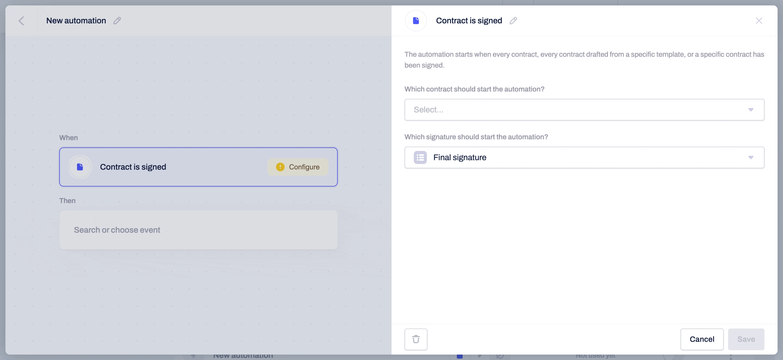Click the back arrow icon top left
Image resolution: width=783 pixels, height=360 pixels.
21,20
